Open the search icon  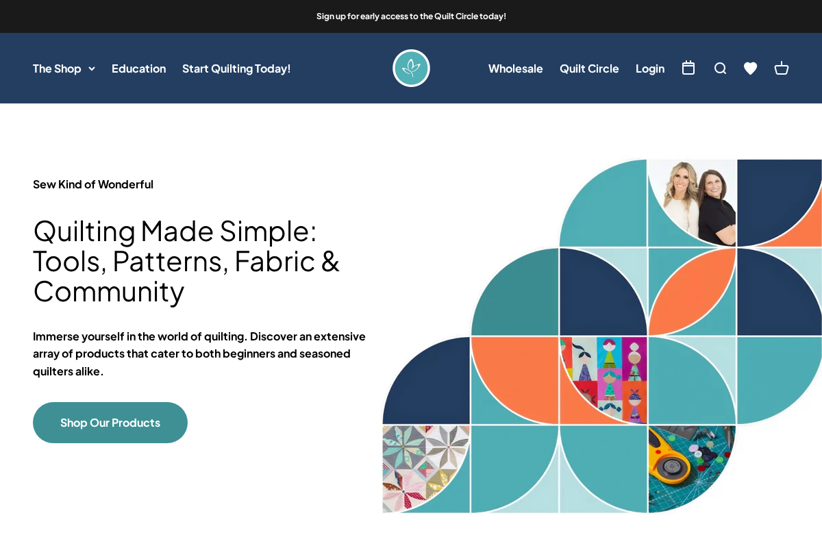tap(719, 68)
